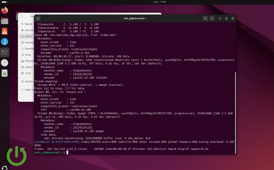Click the 'frame= 165 fps=119' status line
The image size is (274, 170).
click(121, 149)
